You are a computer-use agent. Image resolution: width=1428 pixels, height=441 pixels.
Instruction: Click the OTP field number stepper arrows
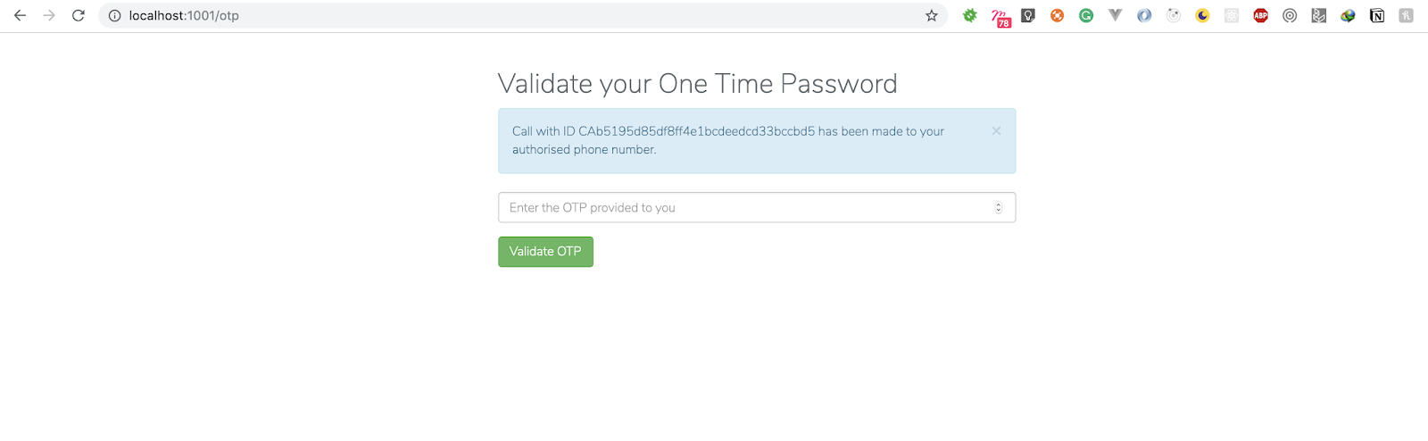click(998, 207)
